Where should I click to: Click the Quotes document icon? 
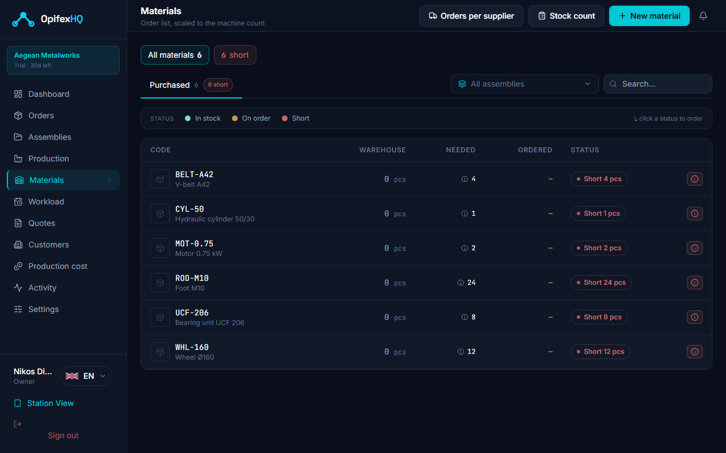click(x=18, y=223)
